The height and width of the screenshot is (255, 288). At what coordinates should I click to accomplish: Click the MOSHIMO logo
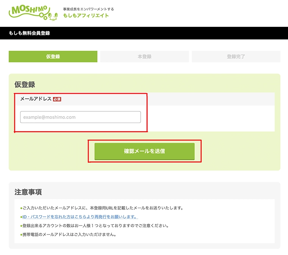(33, 13)
